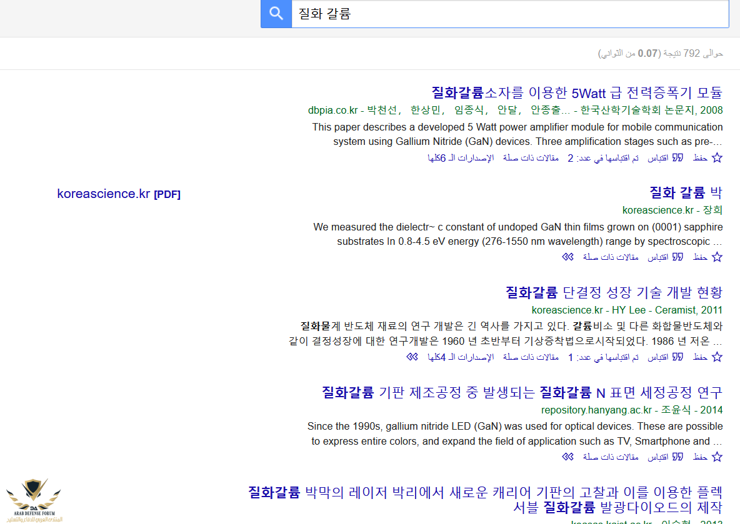Click the blue magnifier search button

276,14
